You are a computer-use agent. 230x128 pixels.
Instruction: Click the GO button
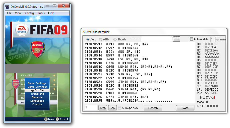(176, 39)
